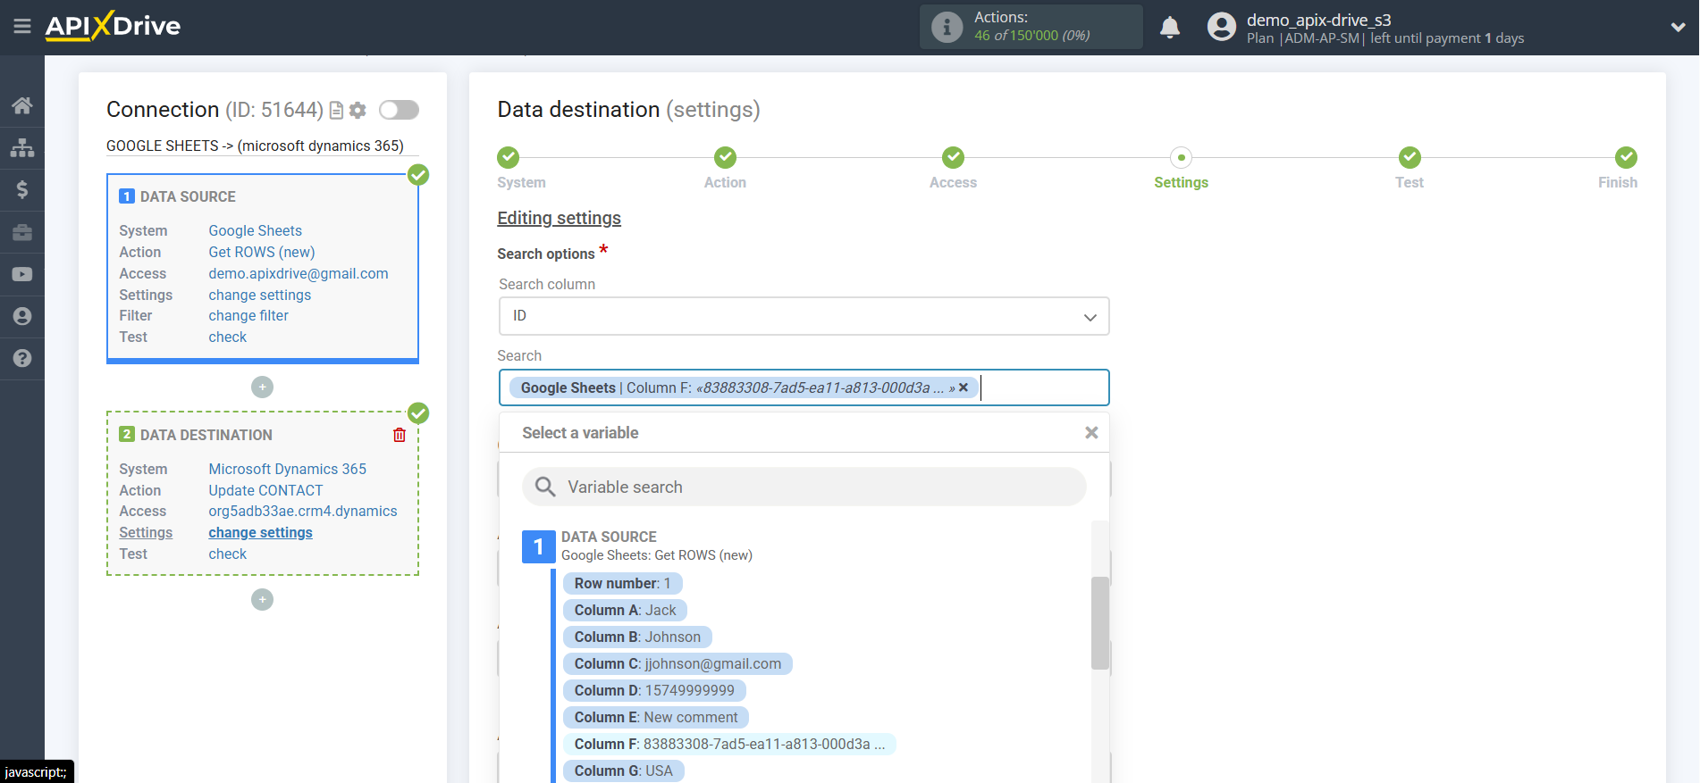The image size is (1700, 783).
Task: Open the billing dollar icon in sidebar
Action: [22, 189]
